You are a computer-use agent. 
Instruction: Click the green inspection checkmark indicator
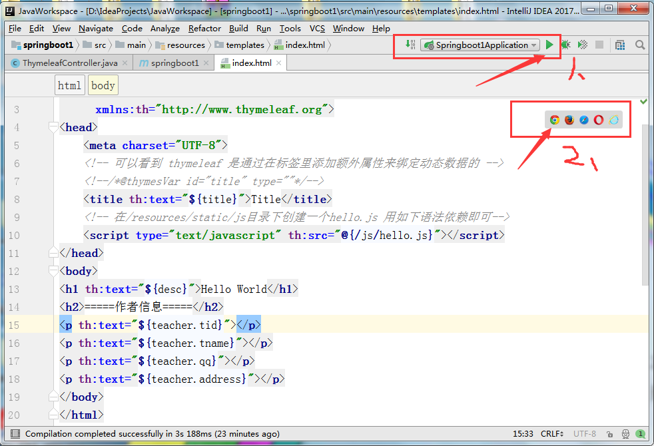(x=643, y=101)
